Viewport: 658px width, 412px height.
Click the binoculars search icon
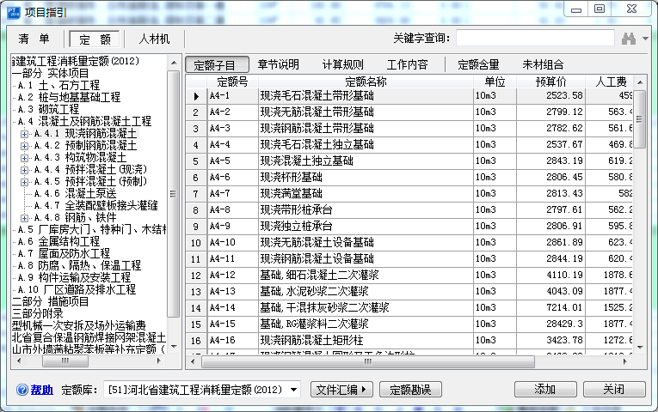(x=629, y=39)
